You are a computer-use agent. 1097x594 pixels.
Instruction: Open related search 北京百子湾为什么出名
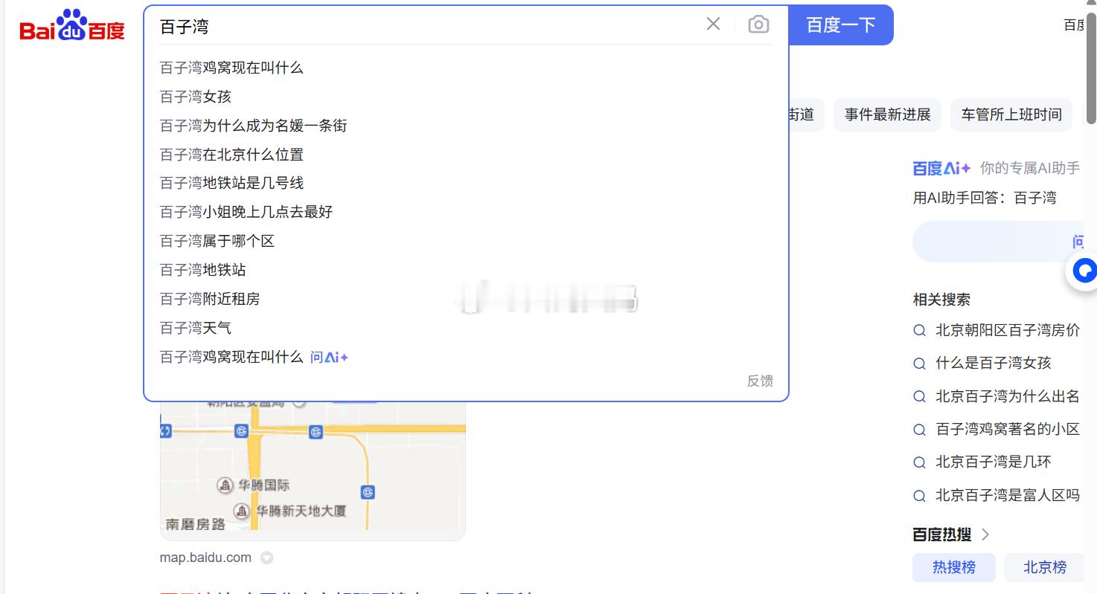tap(1008, 396)
